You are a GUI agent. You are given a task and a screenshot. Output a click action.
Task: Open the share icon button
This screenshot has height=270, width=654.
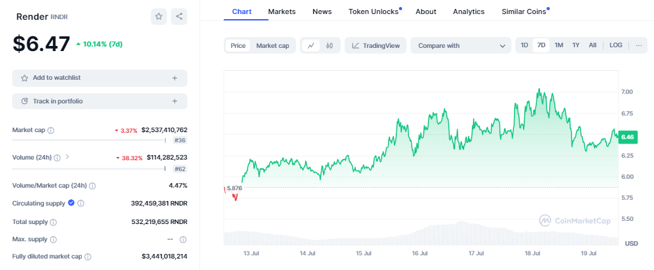179,17
